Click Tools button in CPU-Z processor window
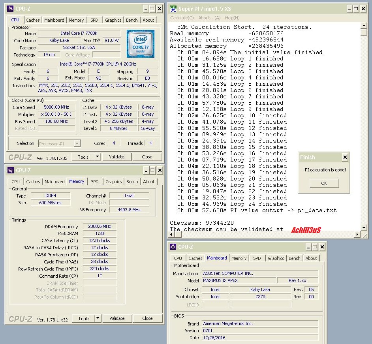This screenshot has height=344, width=372. [83, 157]
